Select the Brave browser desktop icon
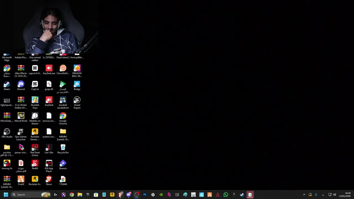The width and height of the screenshot is (354, 199). click(49, 180)
